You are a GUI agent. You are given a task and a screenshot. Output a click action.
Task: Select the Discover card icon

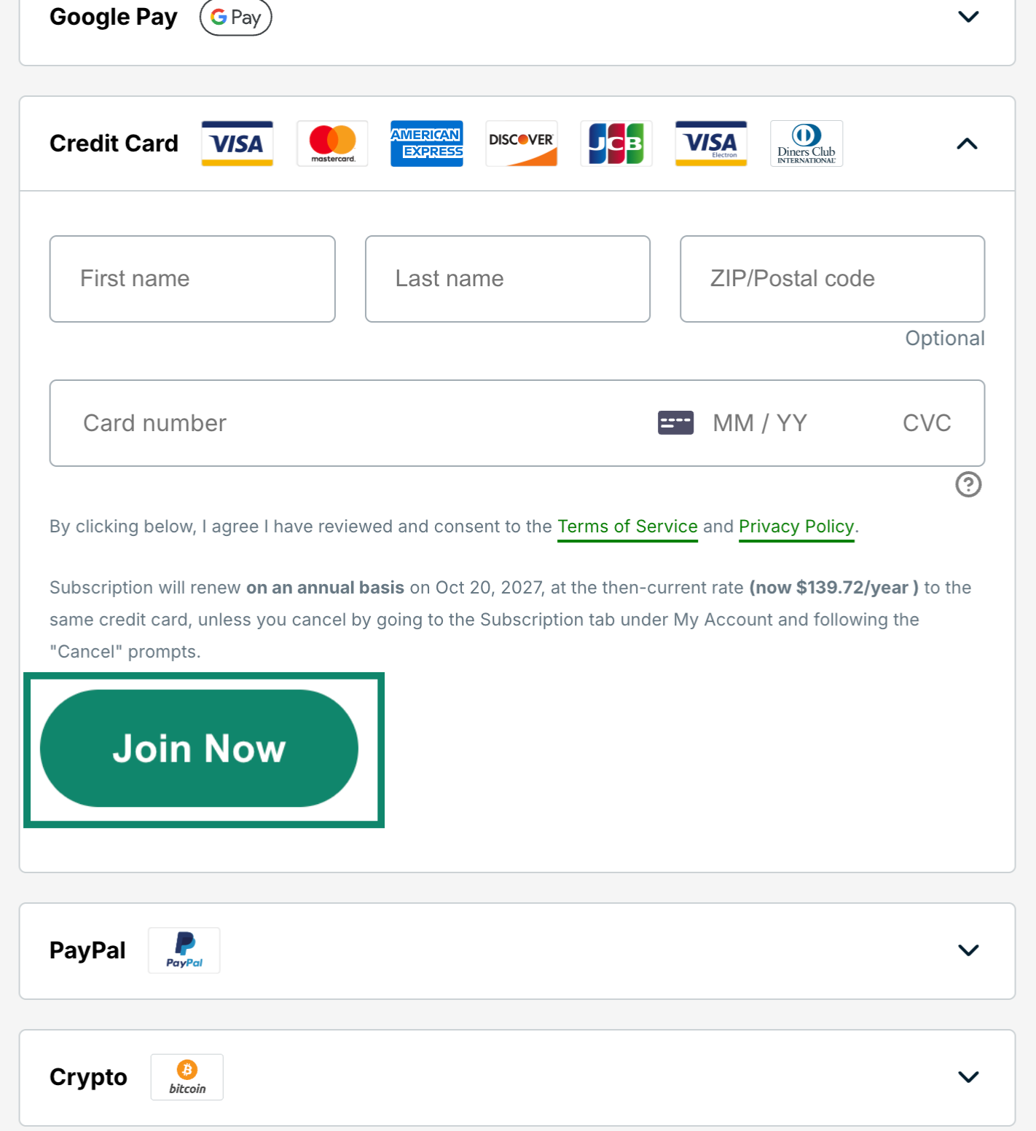(x=521, y=143)
